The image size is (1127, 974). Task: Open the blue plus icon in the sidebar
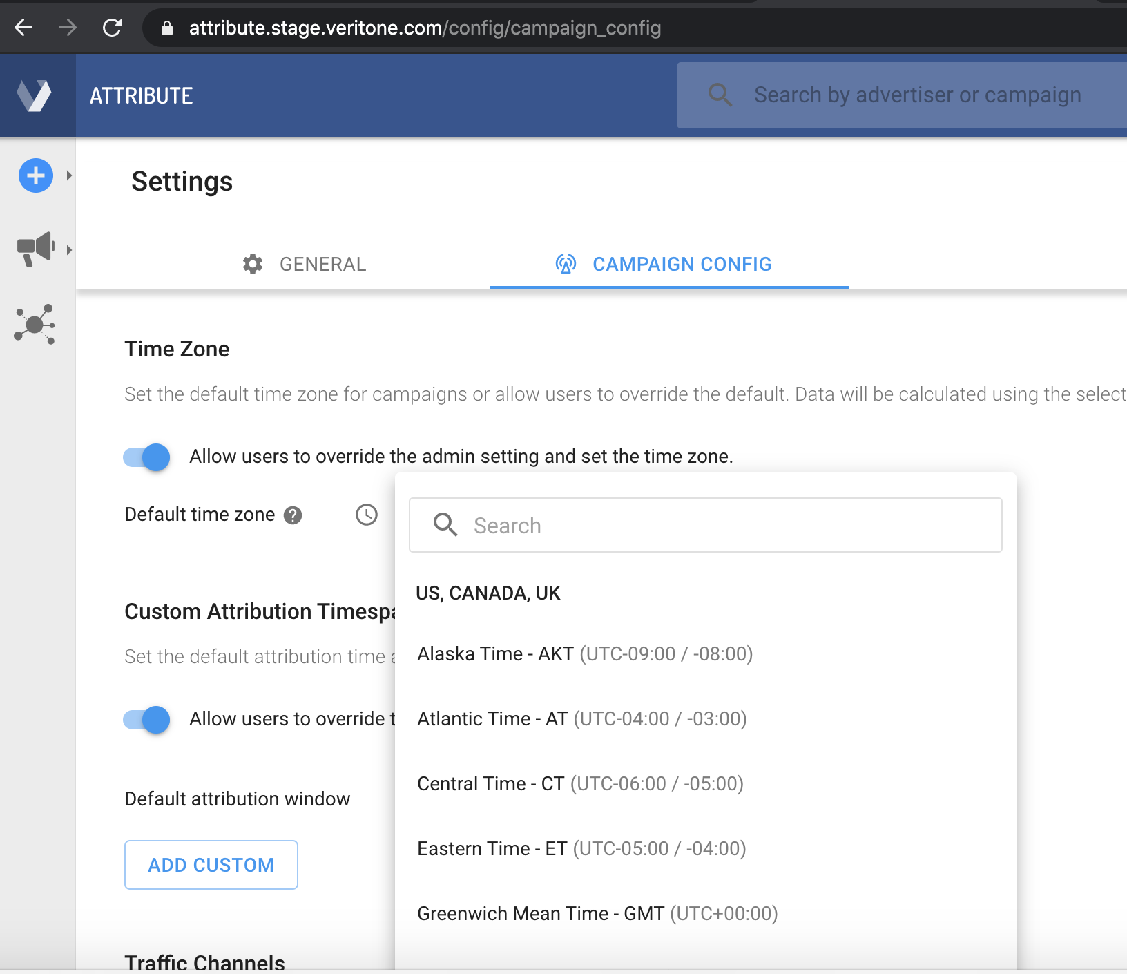(35, 175)
